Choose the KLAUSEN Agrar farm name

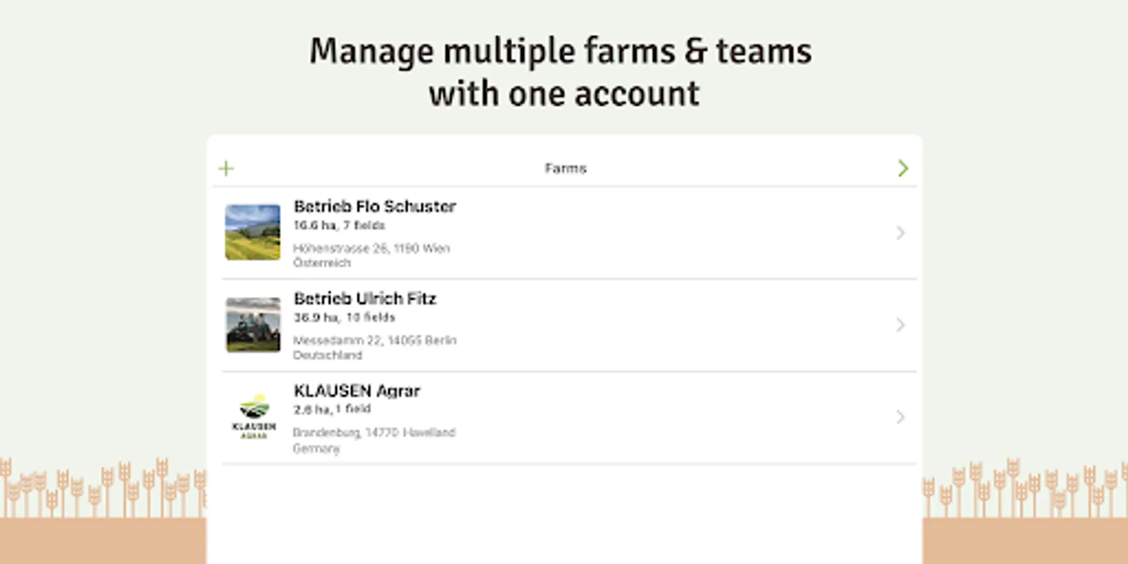357,391
